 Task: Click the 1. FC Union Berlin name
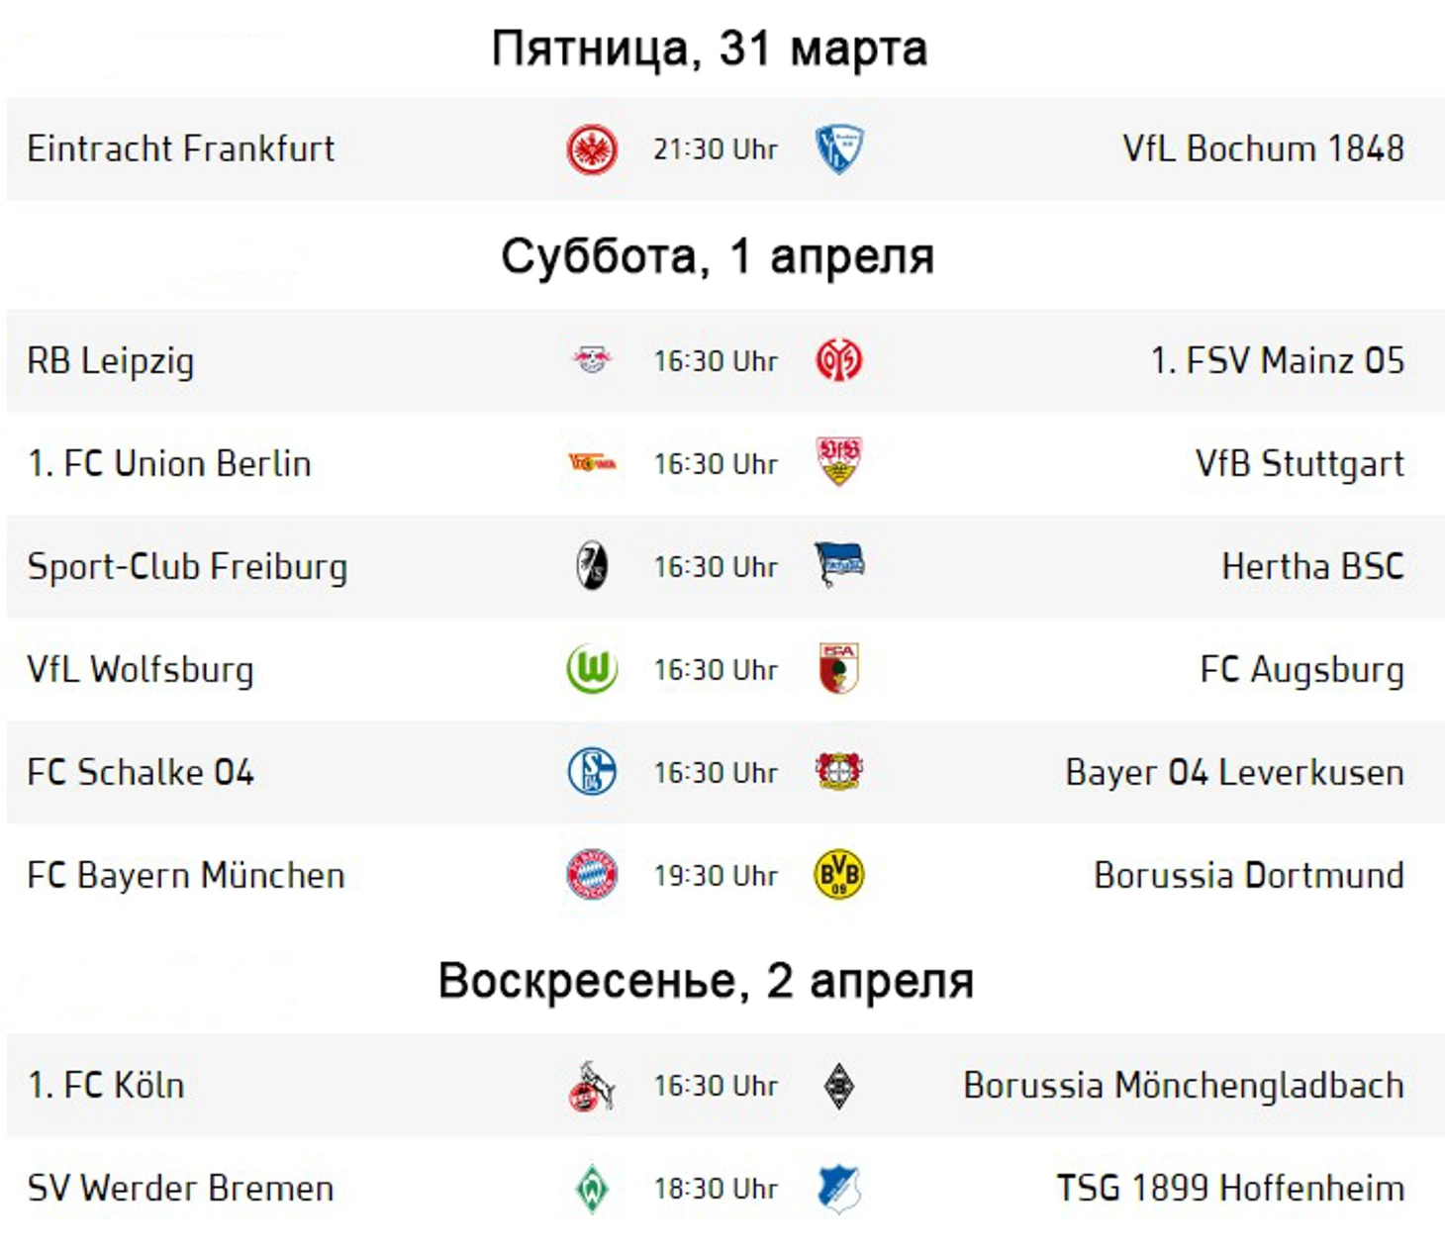point(169,463)
